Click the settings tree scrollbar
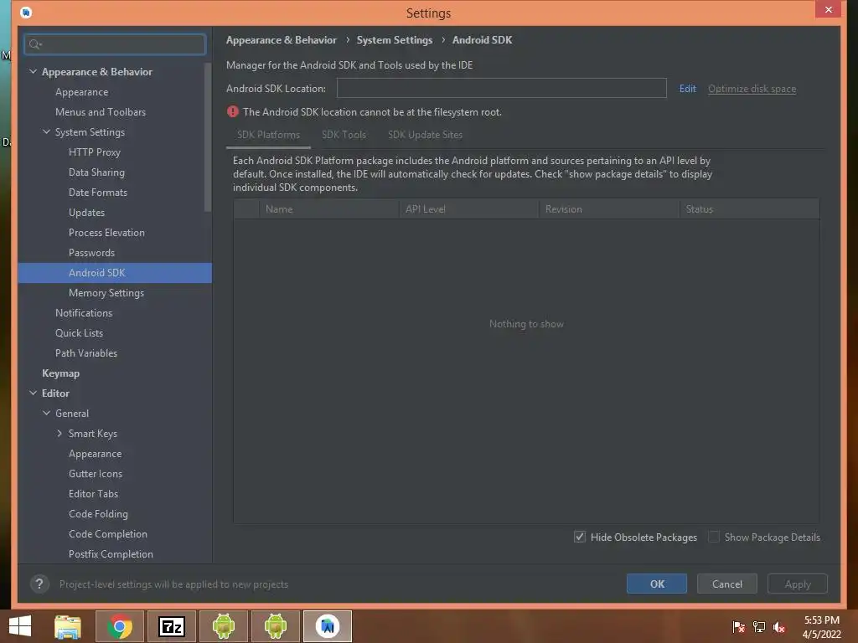The width and height of the screenshot is (858, 643). point(208,136)
